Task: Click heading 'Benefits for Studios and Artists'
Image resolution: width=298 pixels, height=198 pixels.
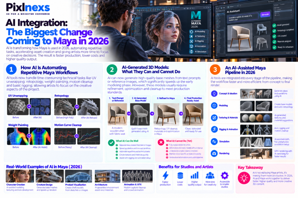Action: (x=186, y=167)
